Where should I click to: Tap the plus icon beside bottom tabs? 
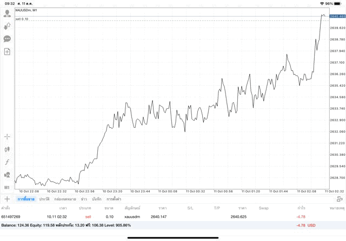point(7,199)
